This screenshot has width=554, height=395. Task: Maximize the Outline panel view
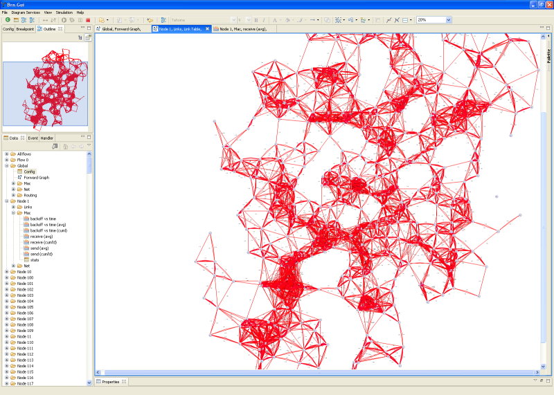point(89,28)
